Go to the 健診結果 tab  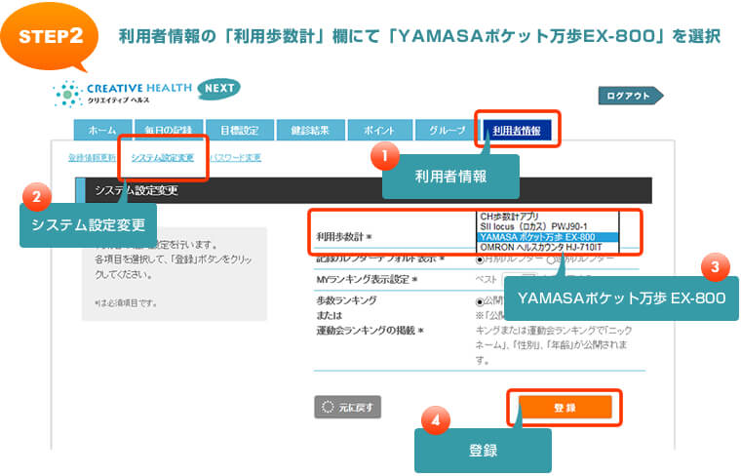[x=310, y=130]
